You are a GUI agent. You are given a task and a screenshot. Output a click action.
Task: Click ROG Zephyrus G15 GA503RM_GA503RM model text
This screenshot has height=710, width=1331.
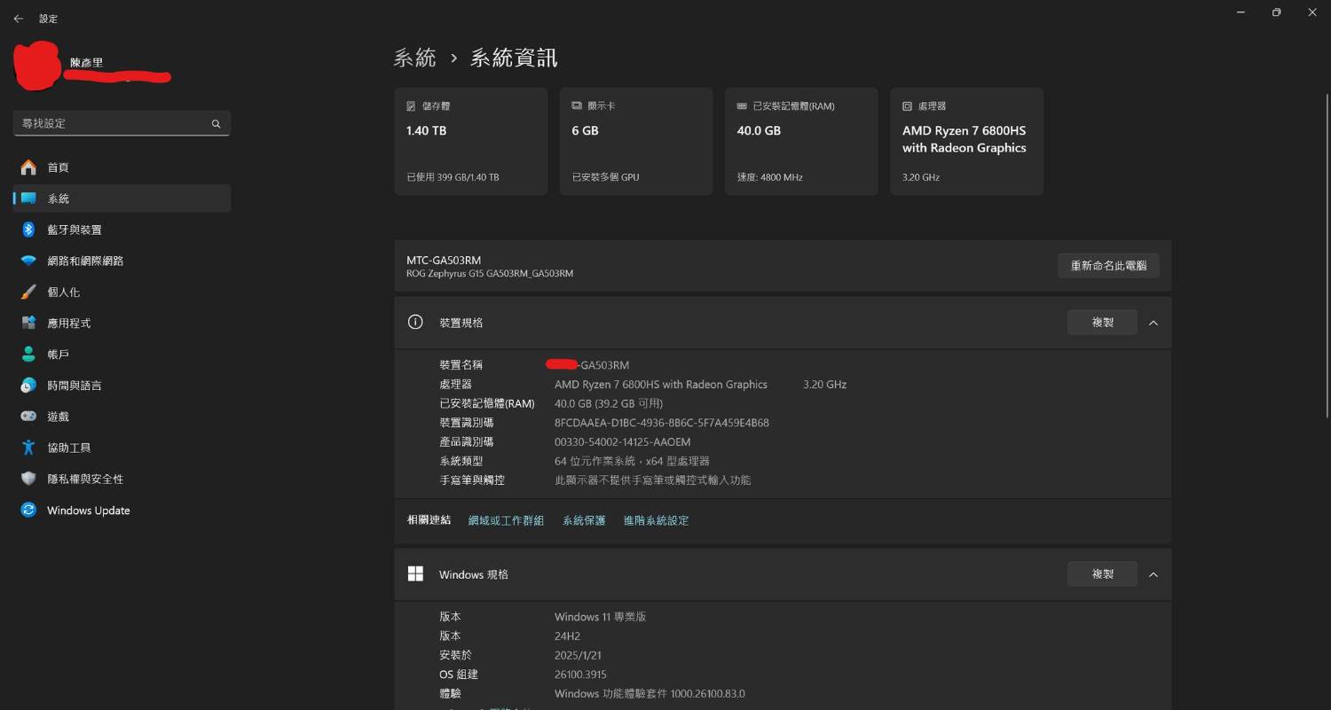click(490, 274)
